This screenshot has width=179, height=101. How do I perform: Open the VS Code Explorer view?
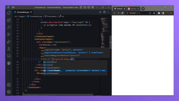(9, 13)
